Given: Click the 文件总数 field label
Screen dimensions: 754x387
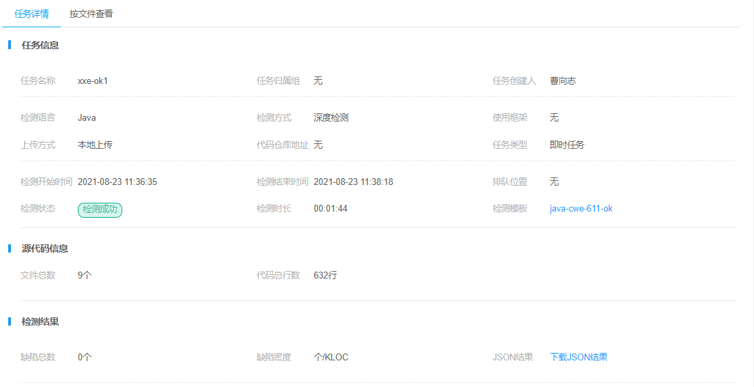Looking at the screenshot, I should point(38,276).
